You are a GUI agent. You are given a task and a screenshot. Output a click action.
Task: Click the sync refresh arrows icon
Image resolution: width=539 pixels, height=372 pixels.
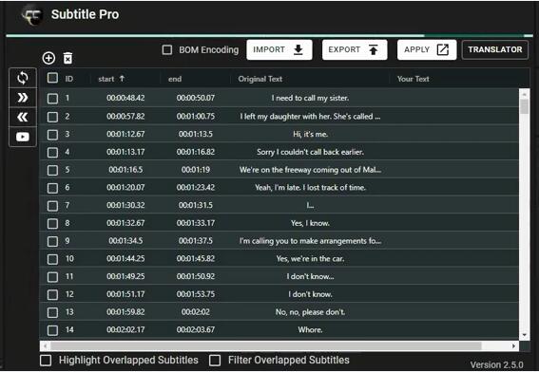[23, 78]
